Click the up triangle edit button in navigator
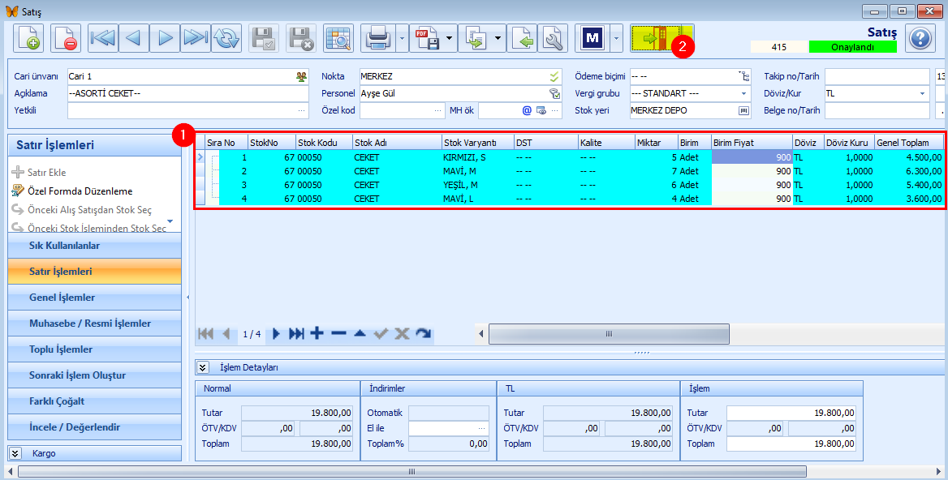This screenshot has width=948, height=480. coord(360,333)
